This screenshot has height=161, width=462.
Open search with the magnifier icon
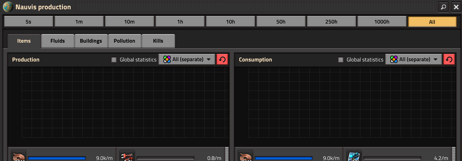point(443,7)
